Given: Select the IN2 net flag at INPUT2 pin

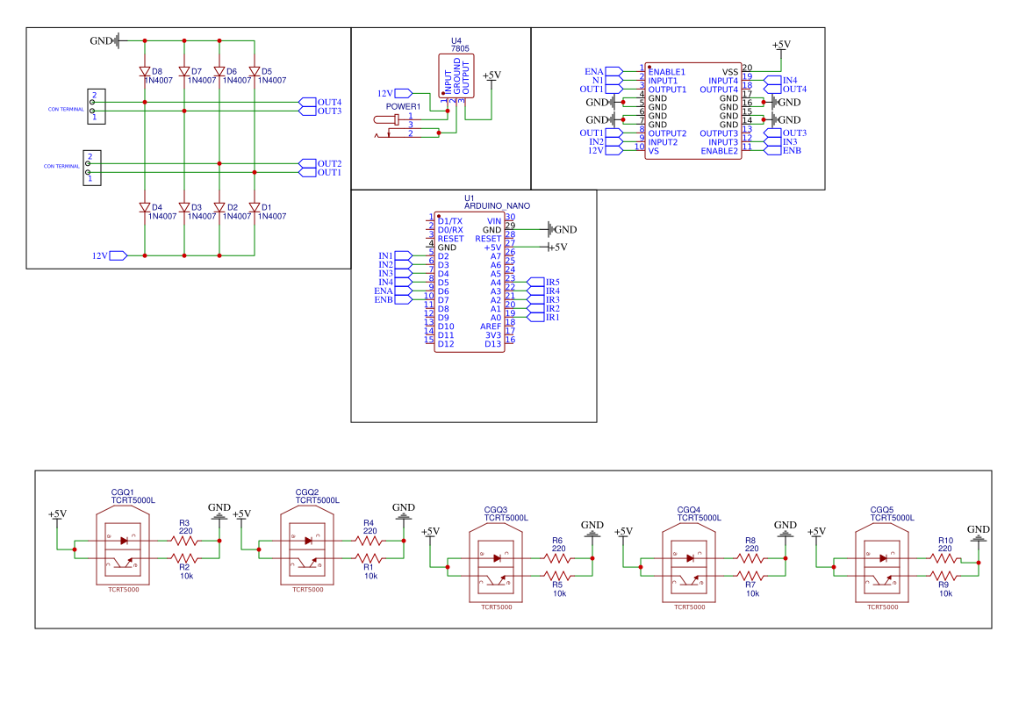Looking at the screenshot, I should click(x=606, y=142).
